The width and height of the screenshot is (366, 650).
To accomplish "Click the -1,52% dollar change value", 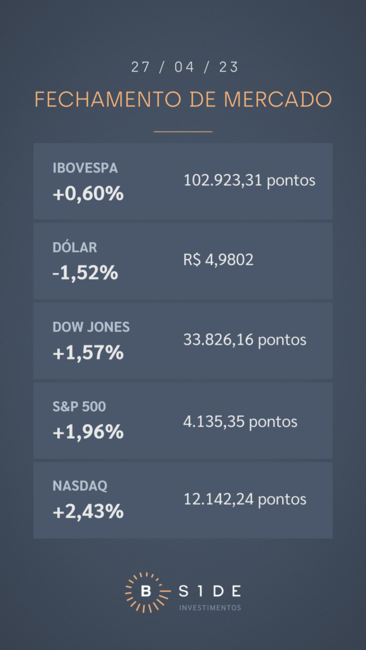I will [85, 273].
